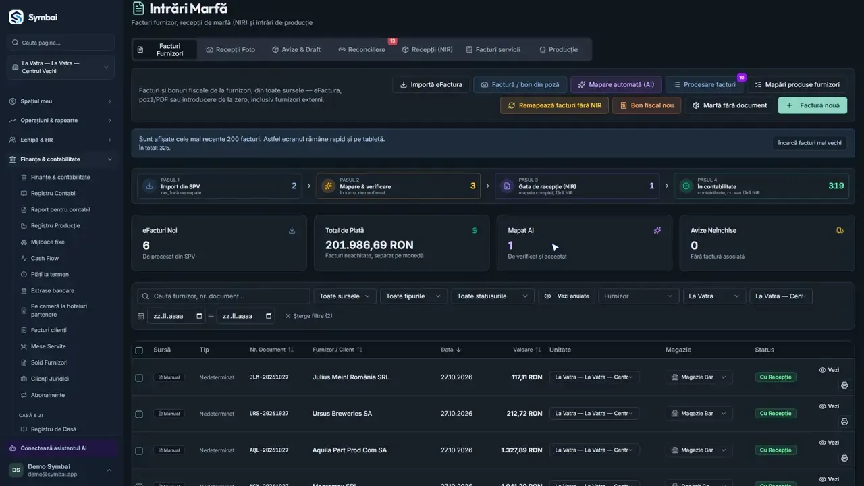
Task: Click Importă eFactura button
Action: pos(431,85)
